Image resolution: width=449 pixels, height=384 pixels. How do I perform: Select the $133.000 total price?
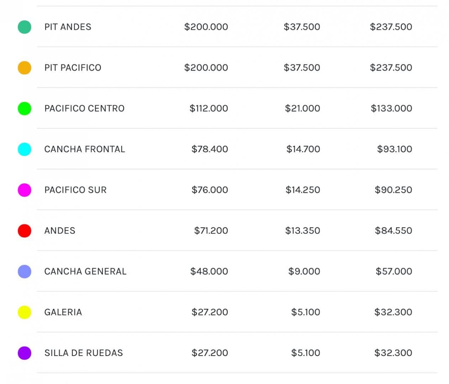tap(391, 108)
